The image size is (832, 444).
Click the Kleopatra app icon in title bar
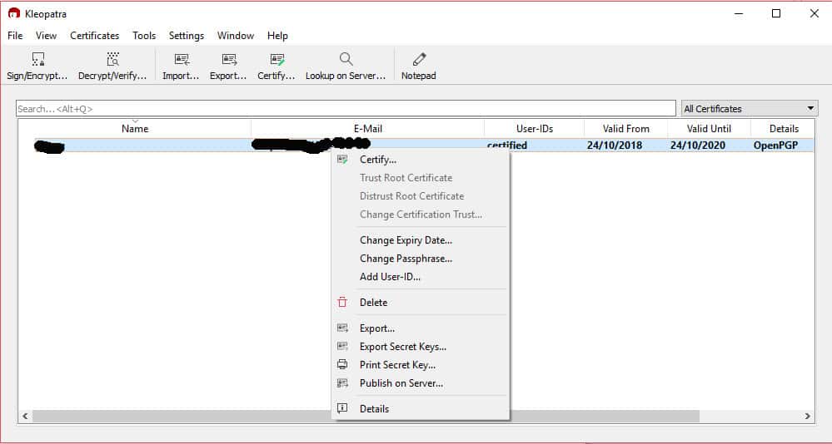[14, 13]
